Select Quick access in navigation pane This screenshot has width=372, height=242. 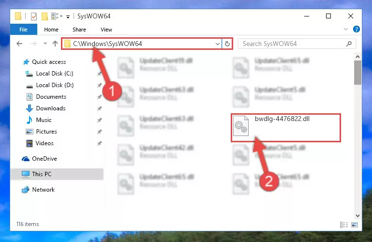click(45, 62)
